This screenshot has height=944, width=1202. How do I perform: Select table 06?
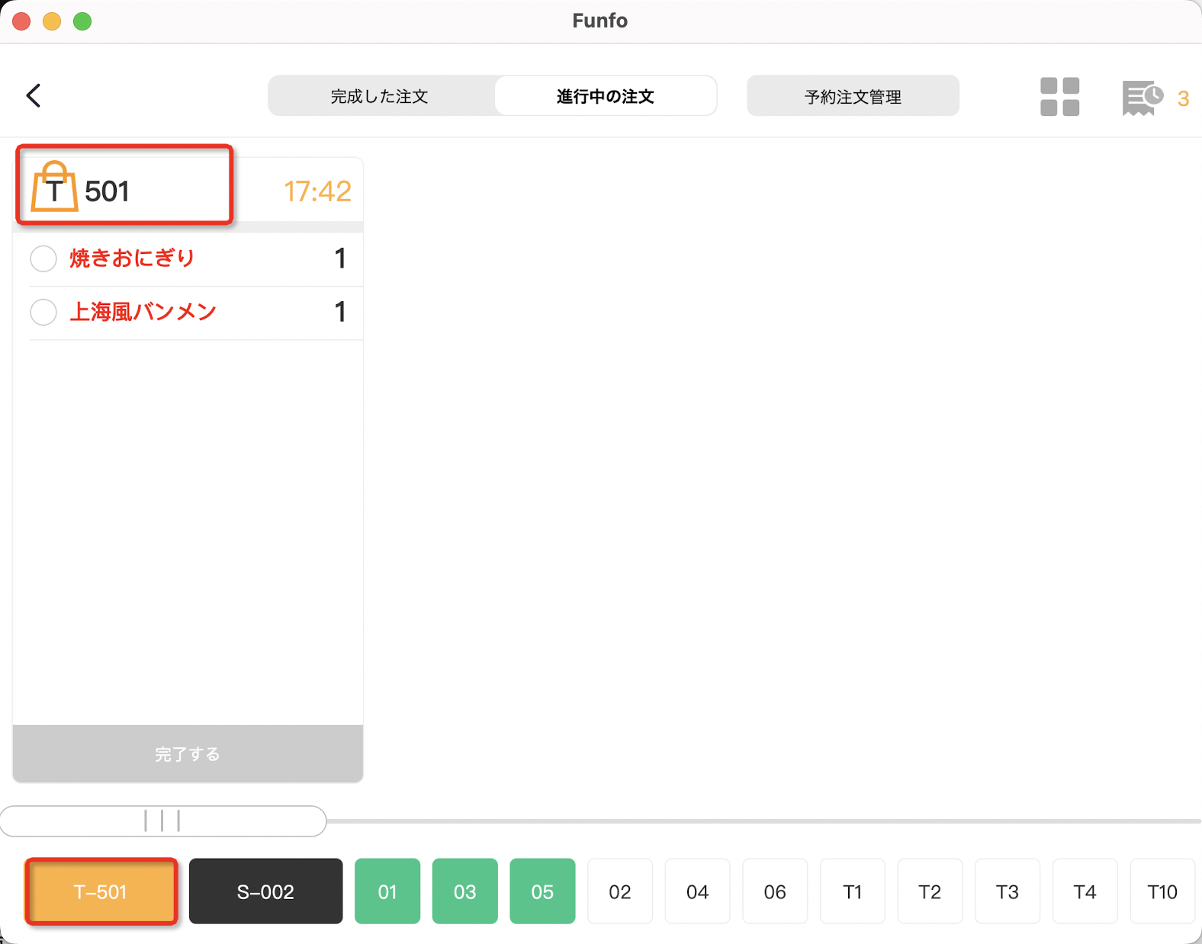(x=775, y=891)
